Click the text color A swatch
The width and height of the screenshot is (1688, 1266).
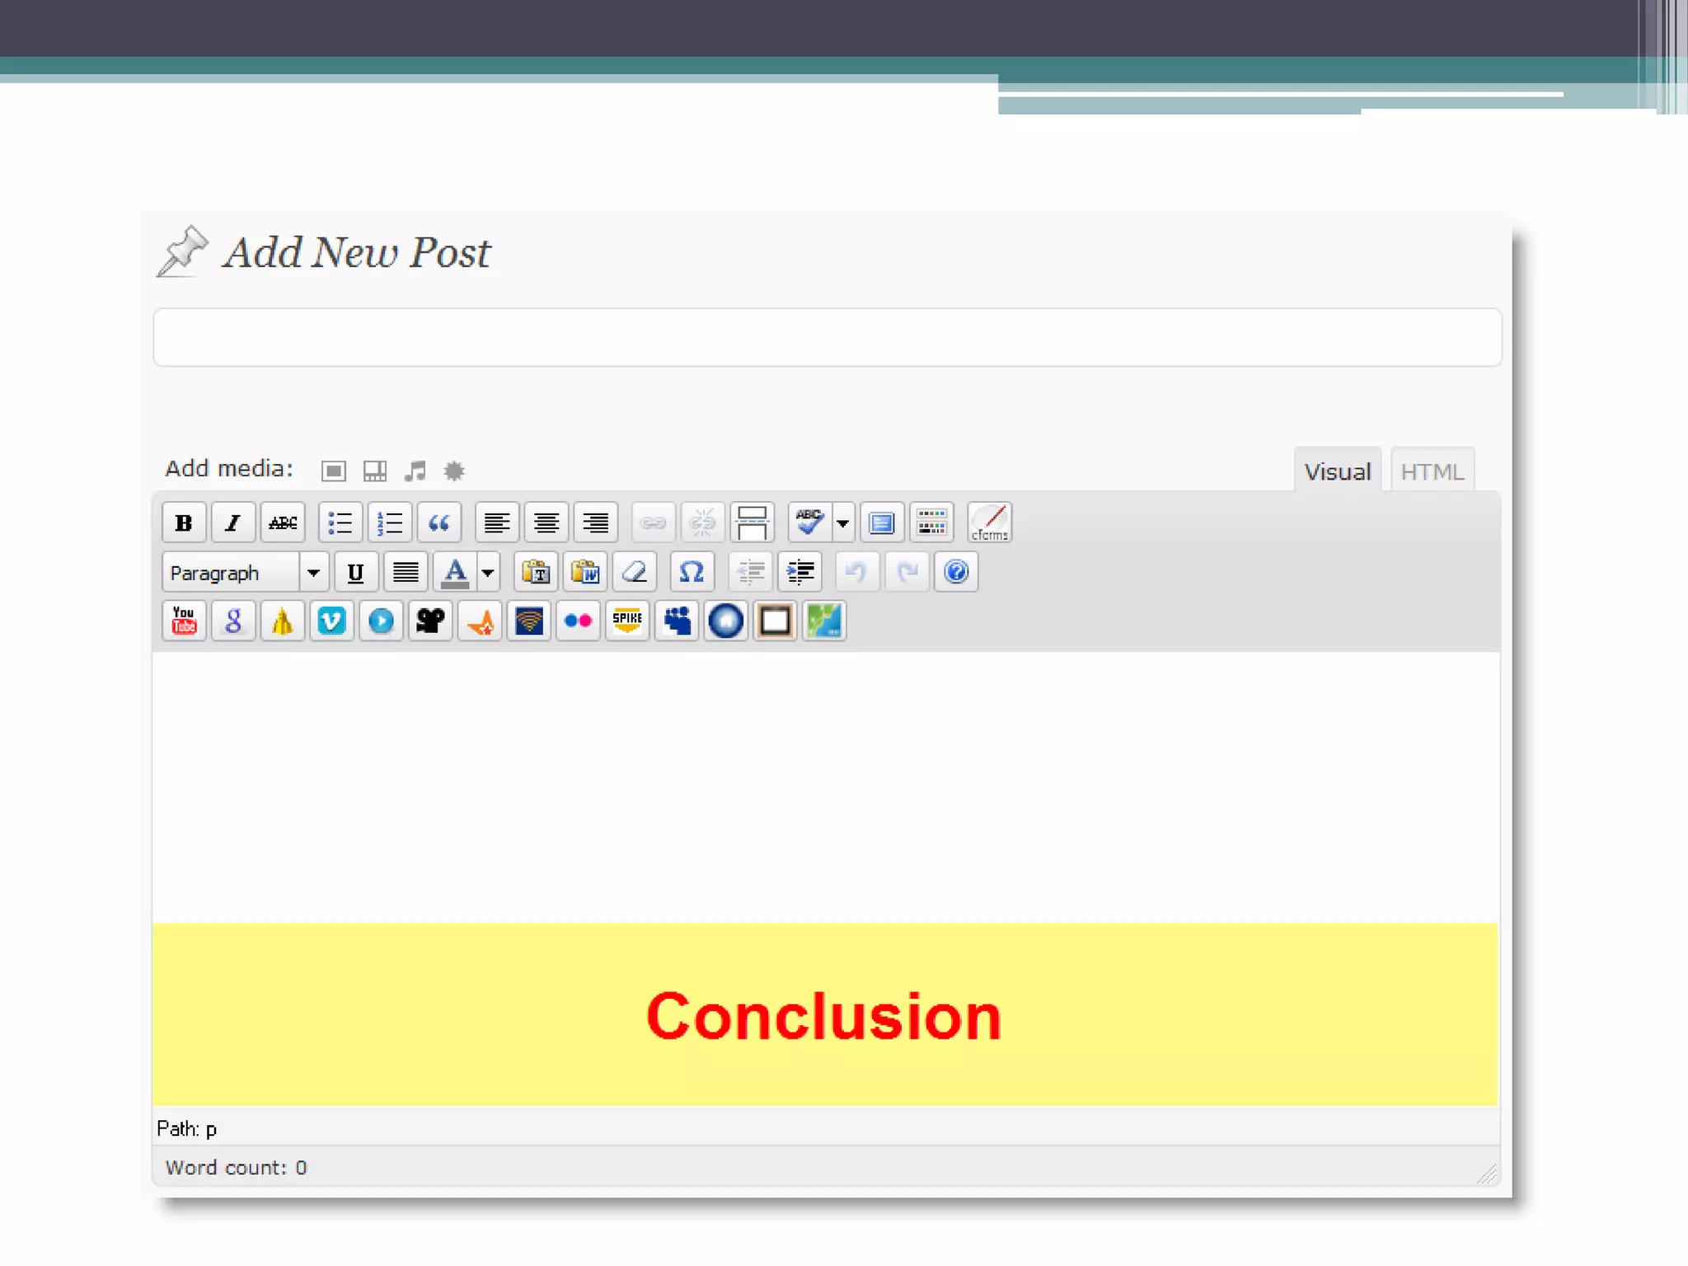(x=455, y=572)
